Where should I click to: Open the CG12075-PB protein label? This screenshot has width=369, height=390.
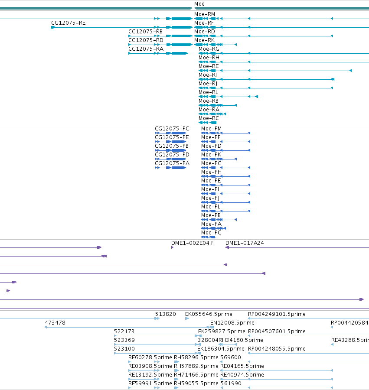tap(172, 146)
